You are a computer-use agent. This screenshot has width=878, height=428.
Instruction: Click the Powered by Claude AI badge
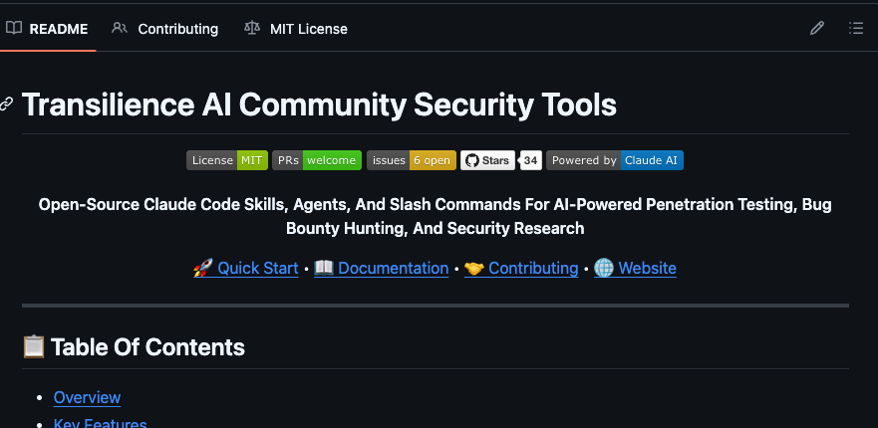[x=615, y=160]
